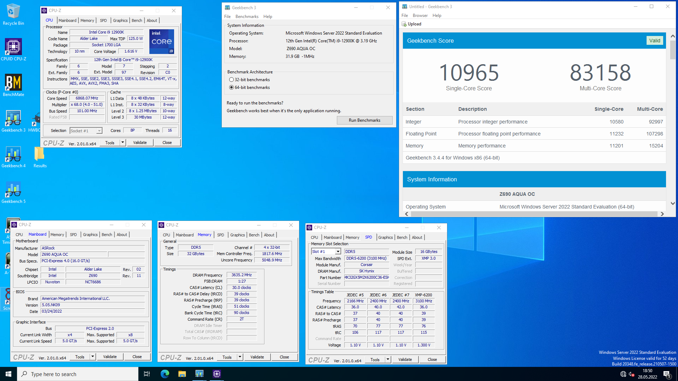Open the Recycle Bin desktop icon
This screenshot has width=678, height=381.
pyautogui.click(x=13, y=14)
